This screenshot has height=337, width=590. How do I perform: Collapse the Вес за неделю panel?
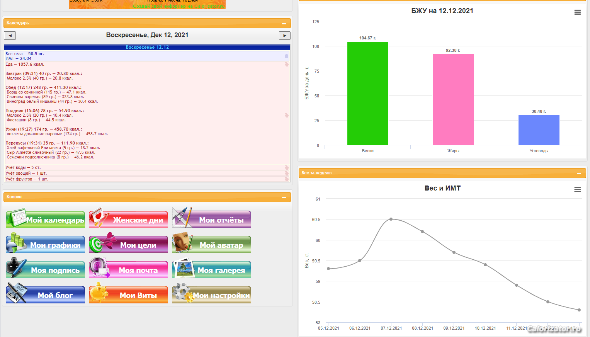click(579, 174)
